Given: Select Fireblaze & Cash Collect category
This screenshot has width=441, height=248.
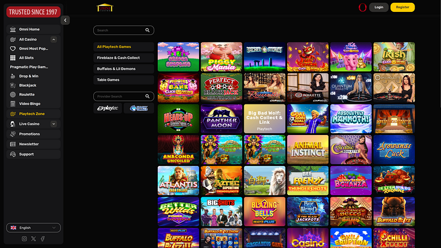Looking at the screenshot, I should coord(124,58).
